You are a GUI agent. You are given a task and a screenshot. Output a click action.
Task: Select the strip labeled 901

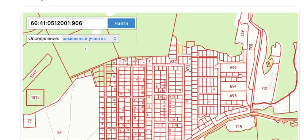(x=173, y=61)
